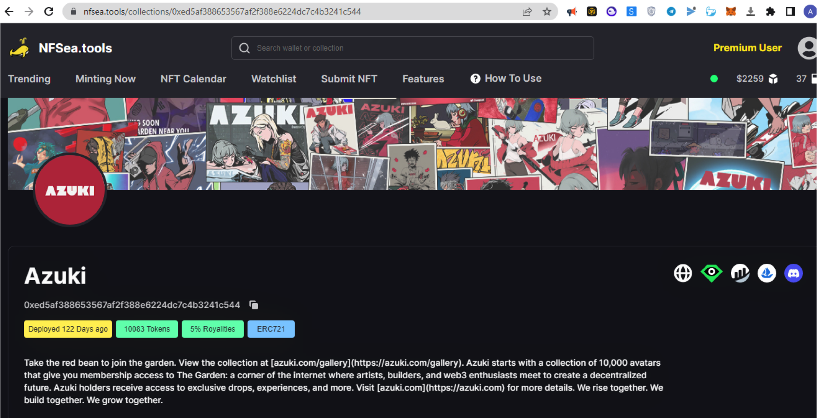This screenshot has height=418, width=817.
Task: Click the green status indicator dot
Action: point(714,79)
